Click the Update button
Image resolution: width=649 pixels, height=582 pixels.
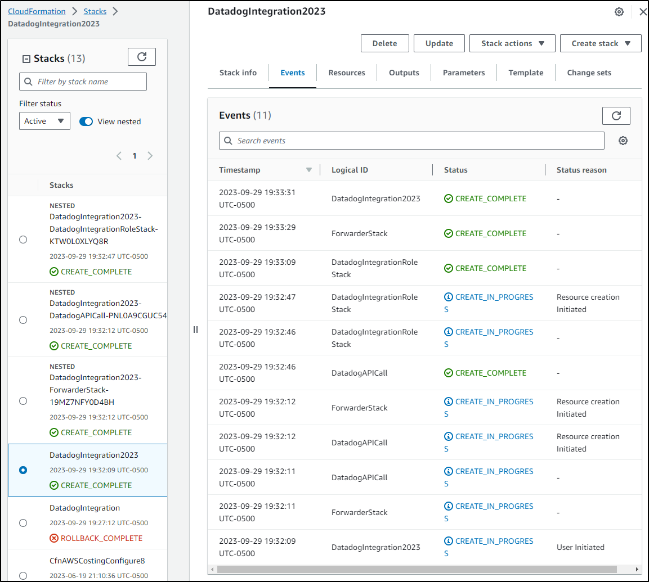(x=439, y=43)
